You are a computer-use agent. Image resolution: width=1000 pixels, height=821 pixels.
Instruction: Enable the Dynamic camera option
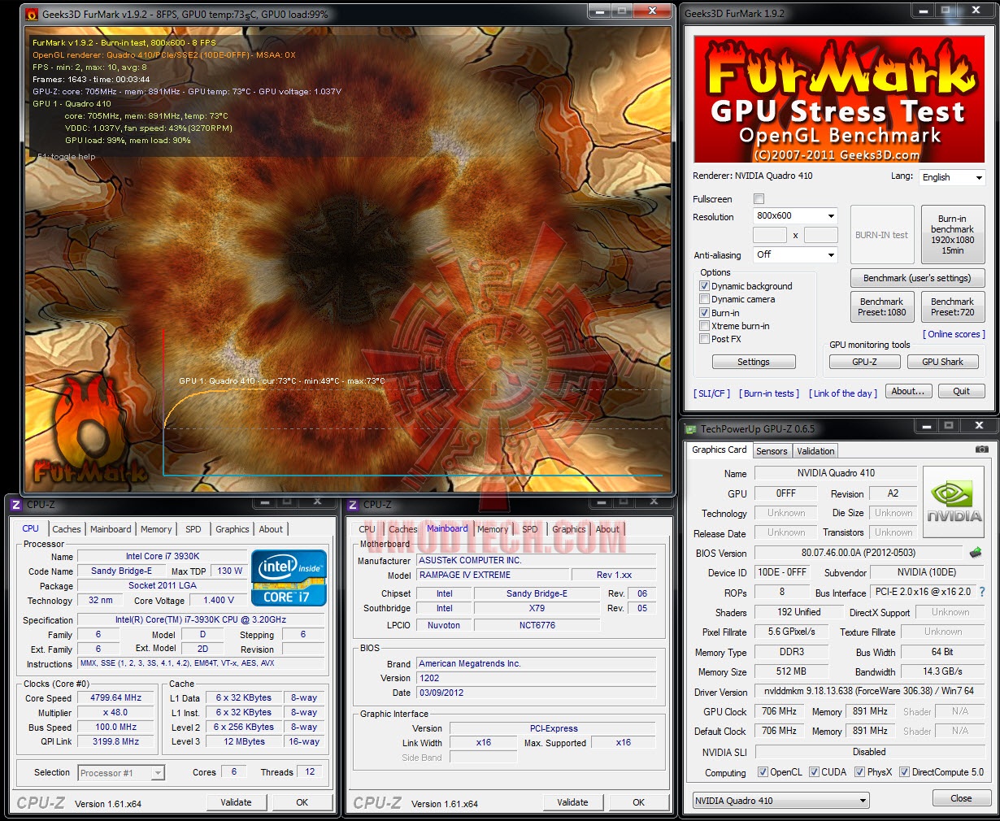pos(704,299)
